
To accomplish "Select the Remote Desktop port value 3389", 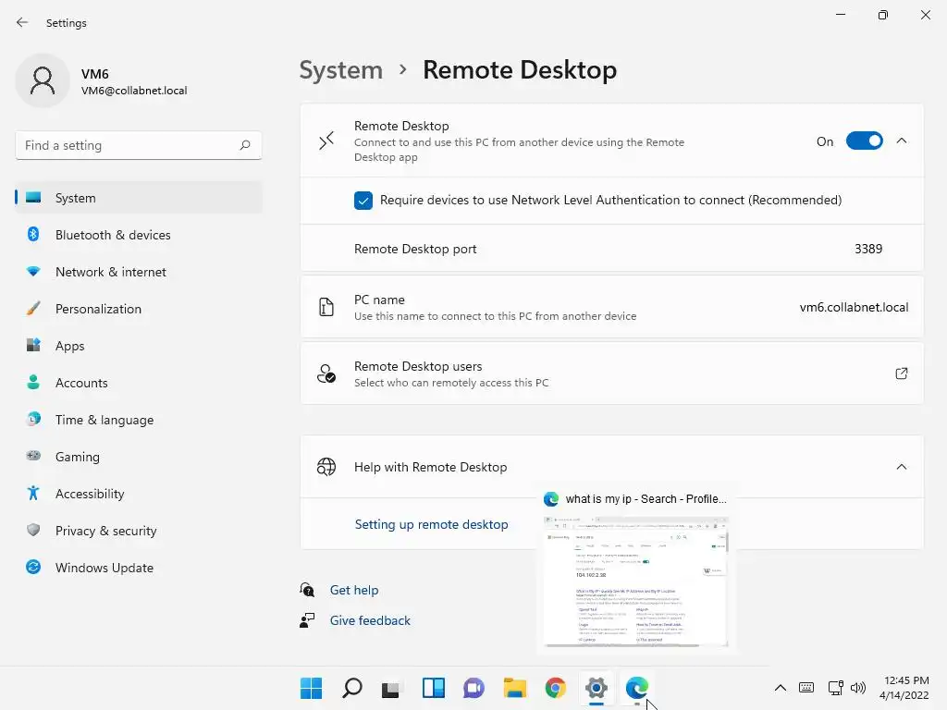I will 867,249.
